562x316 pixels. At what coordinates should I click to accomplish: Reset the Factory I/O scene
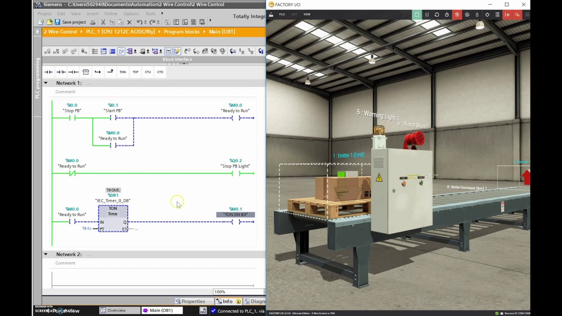click(x=437, y=14)
